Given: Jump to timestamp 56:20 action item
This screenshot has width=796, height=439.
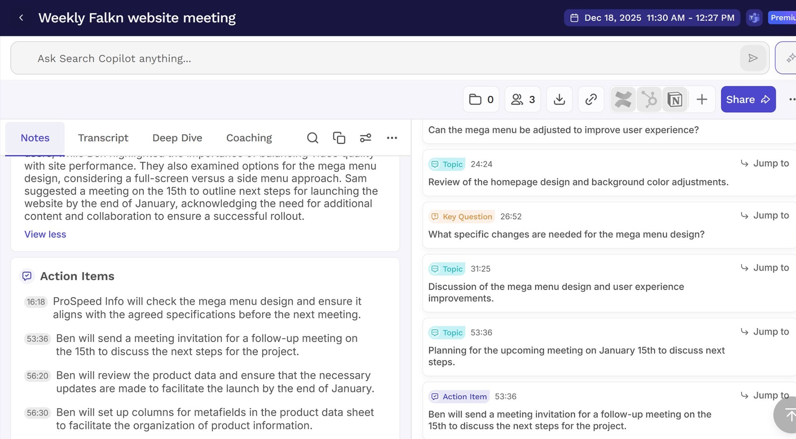Looking at the screenshot, I should [x=37, y=376].
